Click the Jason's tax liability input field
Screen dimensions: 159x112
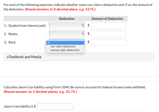coord(55,107)
